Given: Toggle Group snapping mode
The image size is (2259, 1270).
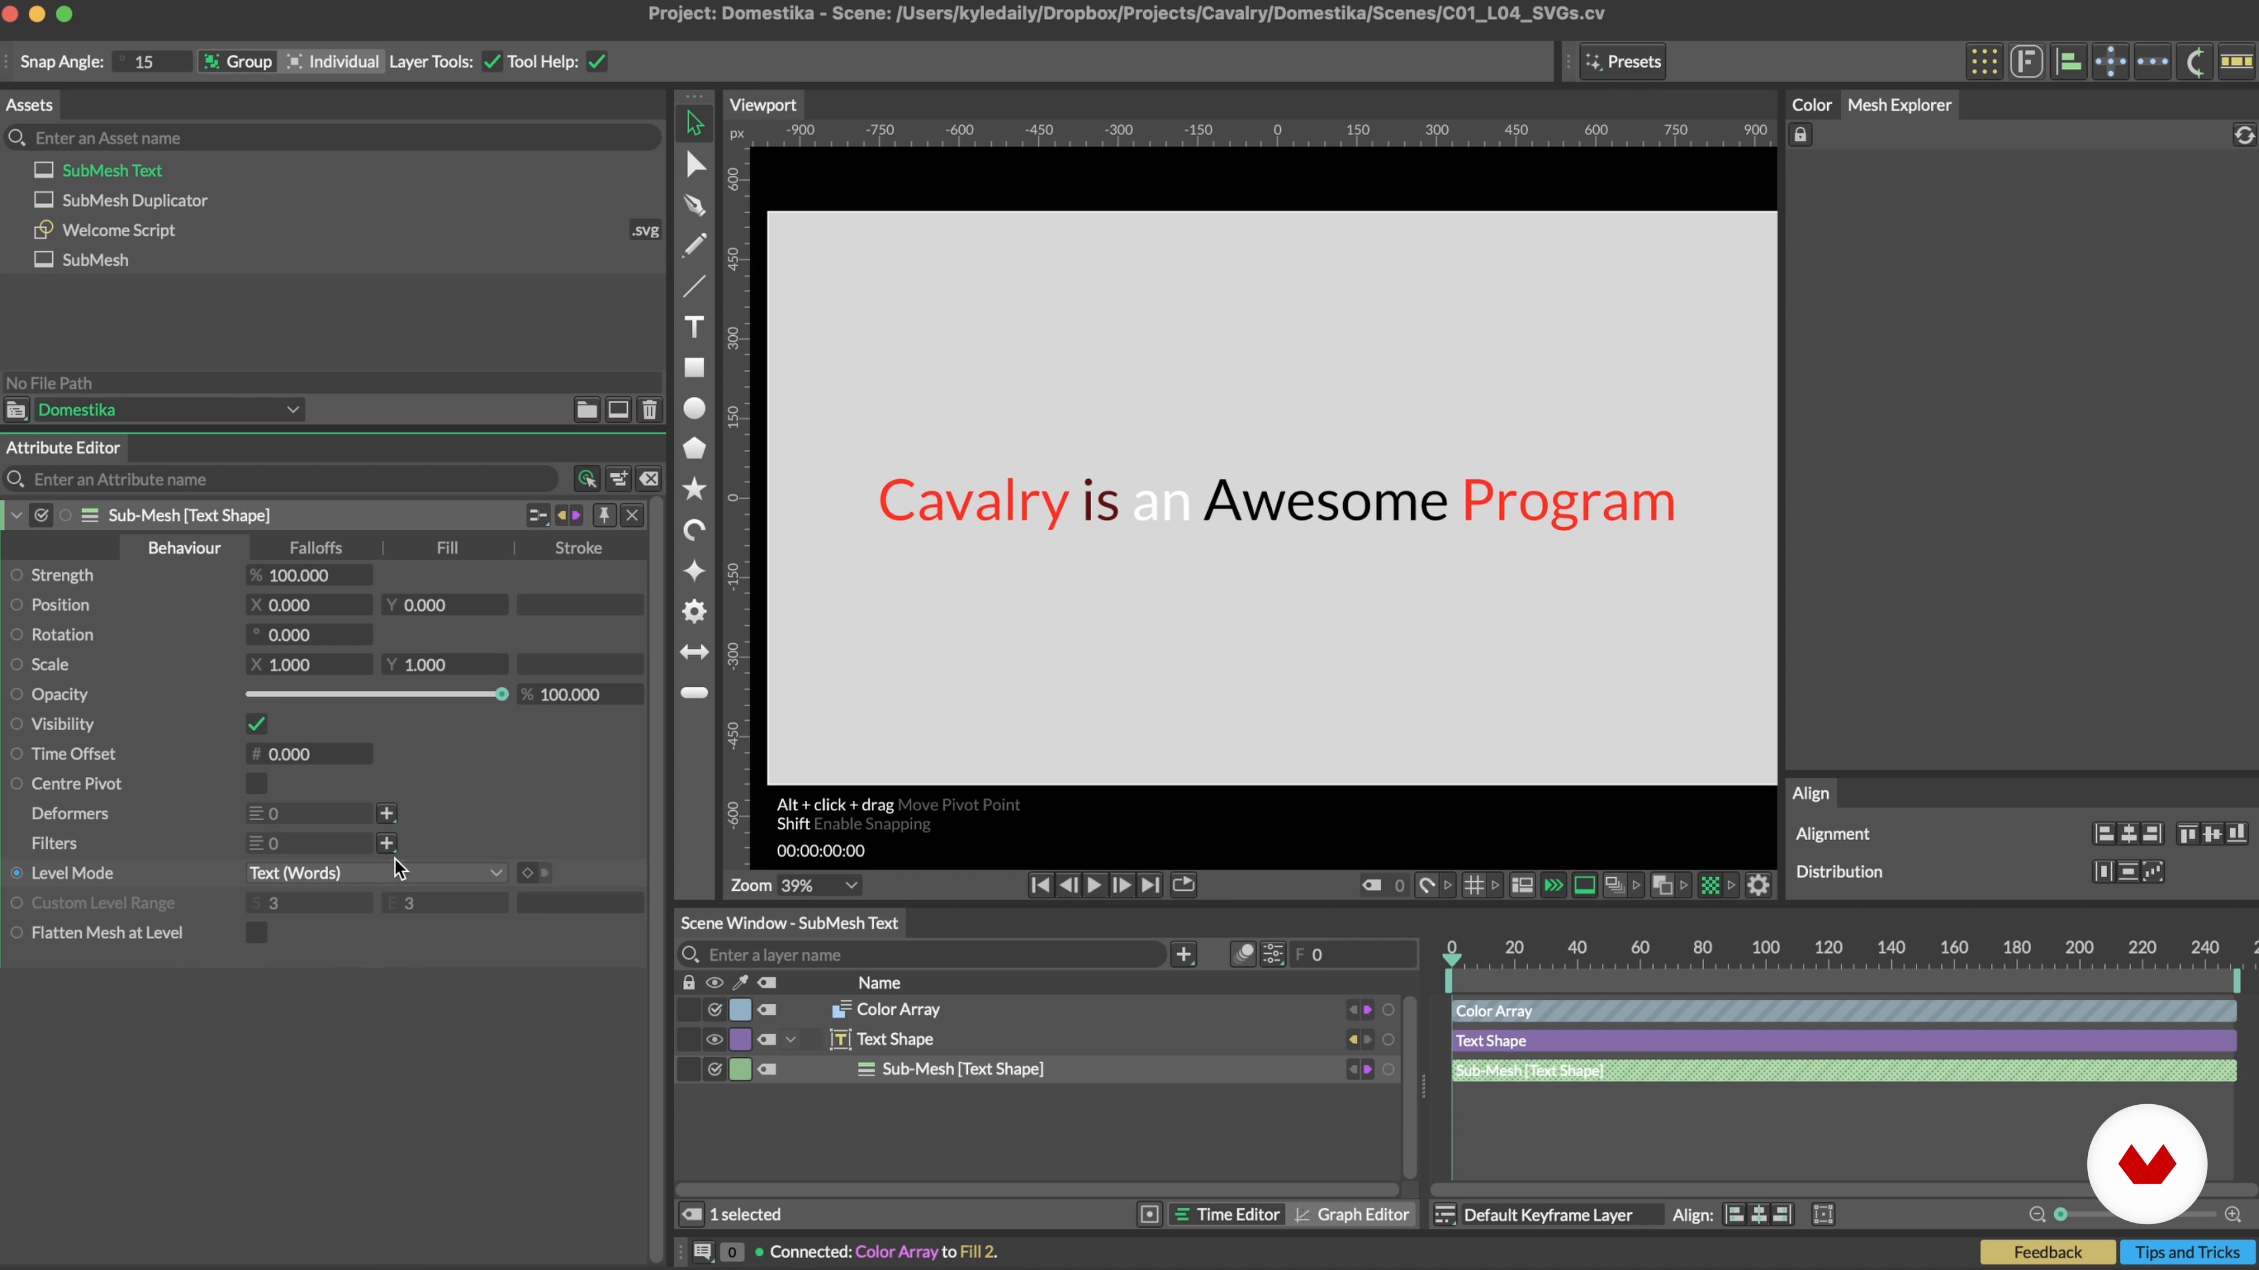Looking at the screenshot, I should click(x=238, y=61).
